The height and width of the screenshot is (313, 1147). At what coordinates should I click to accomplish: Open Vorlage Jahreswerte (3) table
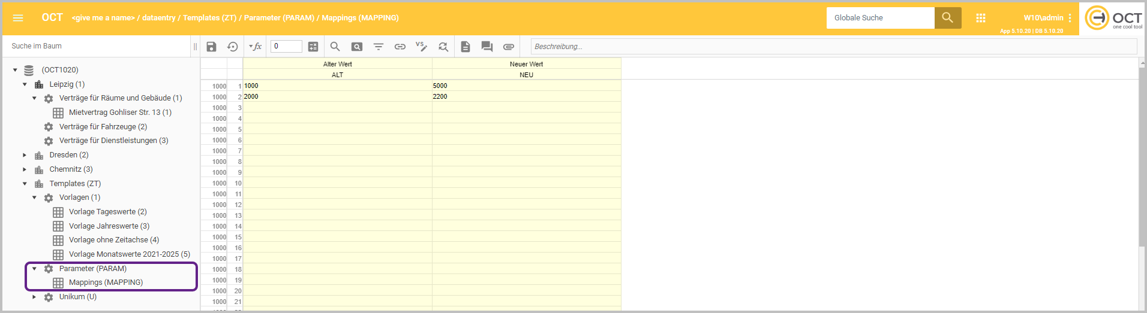pyautogui.click(x=109, y=226)
